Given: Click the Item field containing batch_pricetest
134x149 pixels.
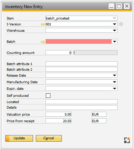Looking at the screenshot, I should coord(82,18).
